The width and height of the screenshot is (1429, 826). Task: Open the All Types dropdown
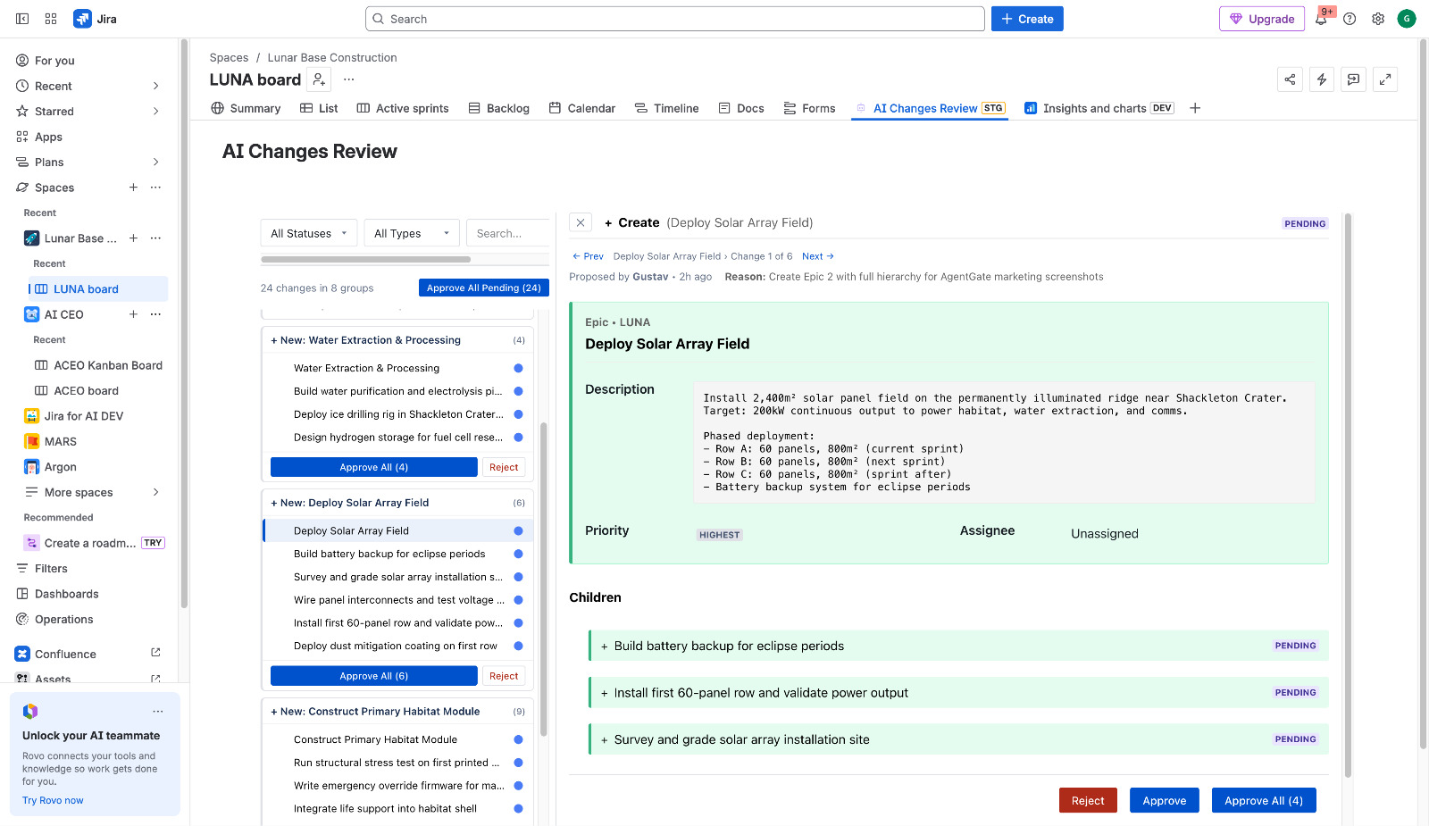[x=412, y=233]
